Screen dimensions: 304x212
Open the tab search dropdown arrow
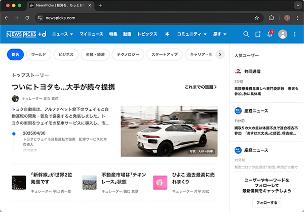point(298,6)
